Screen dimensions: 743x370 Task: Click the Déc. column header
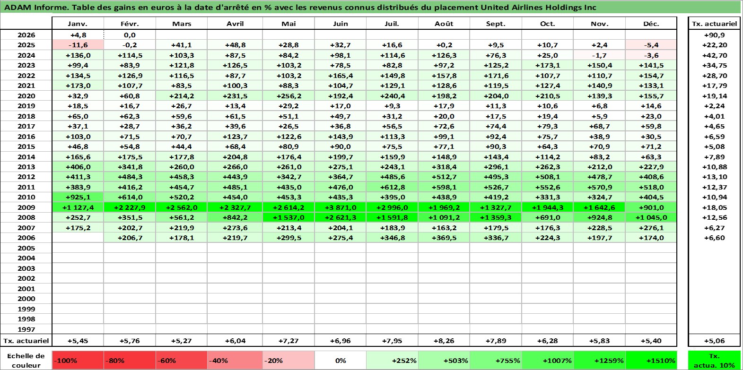pyautogui.click(x=651, y=24)
